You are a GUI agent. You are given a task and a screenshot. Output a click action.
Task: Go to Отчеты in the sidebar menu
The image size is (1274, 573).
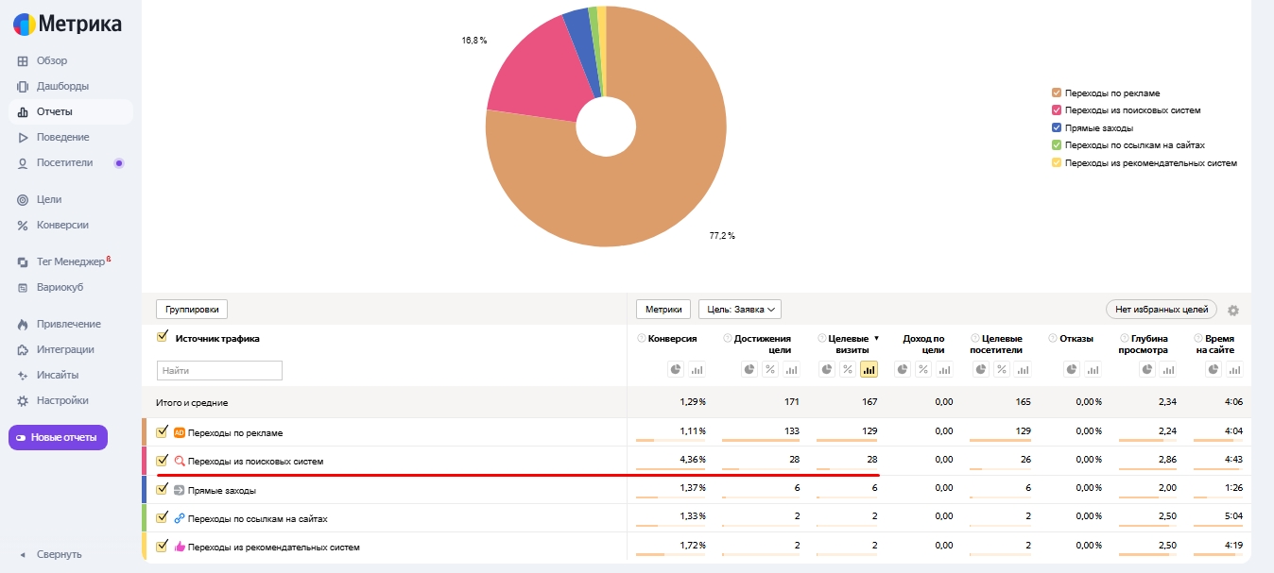(54, 111)
